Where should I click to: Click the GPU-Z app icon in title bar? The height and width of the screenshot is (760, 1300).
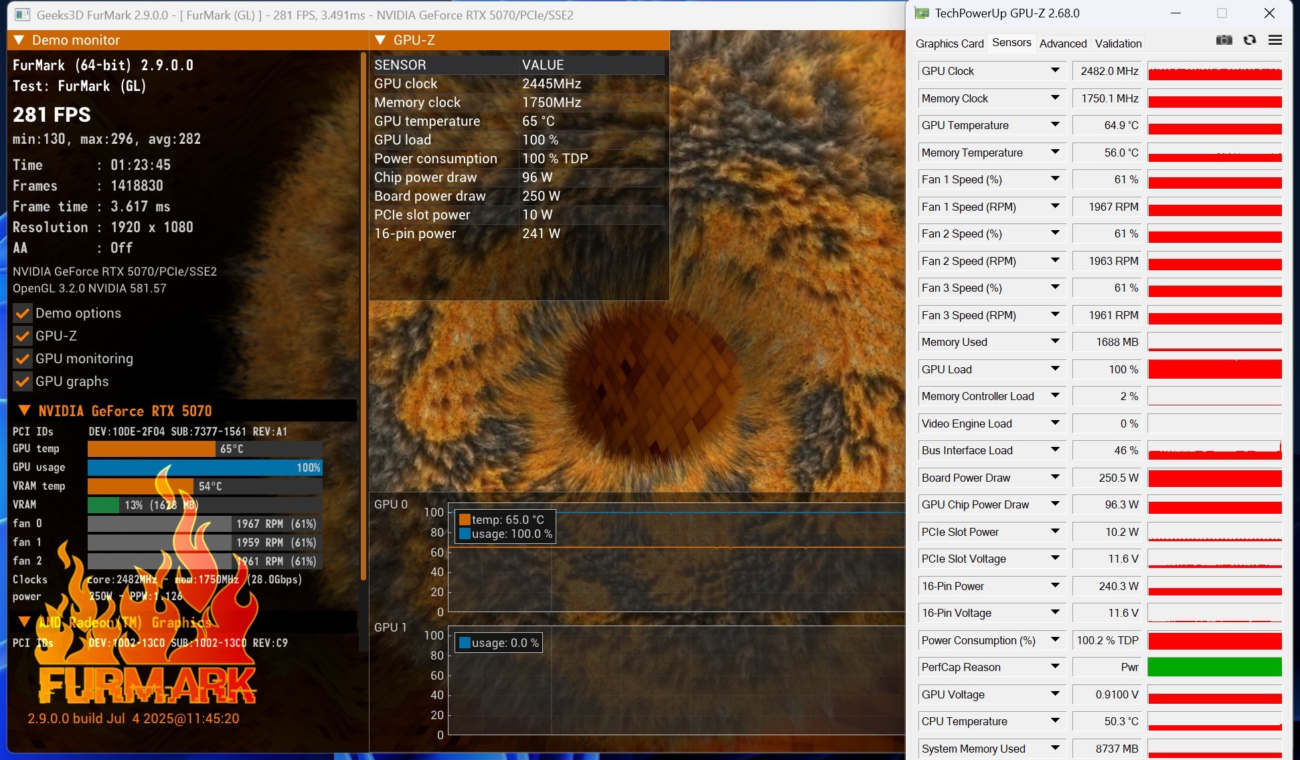(922, 13)
